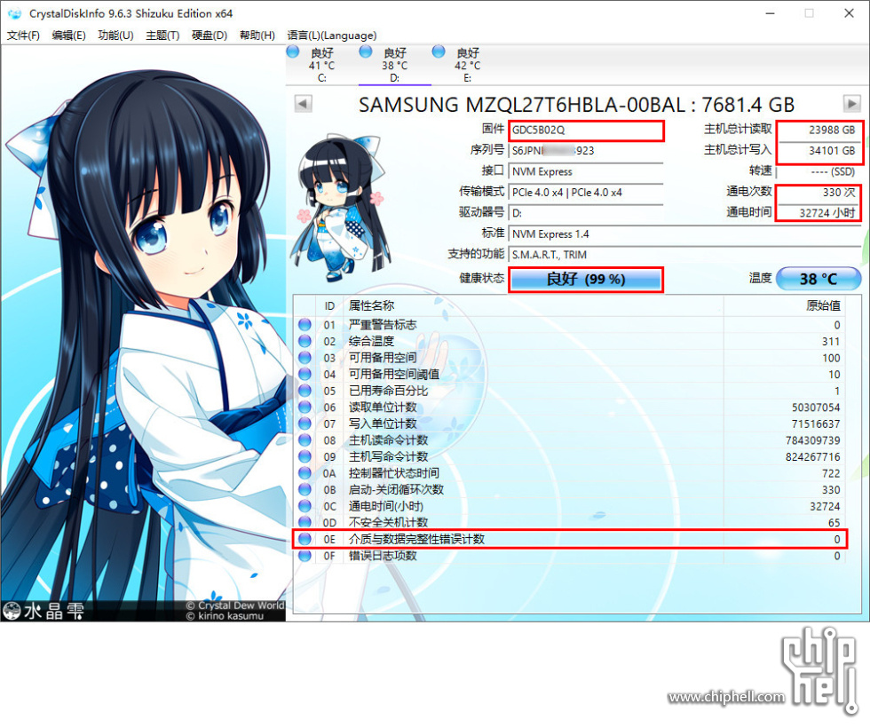Screen dimensions: 870x728
Task: Click the raw value 784309739
Action: pyautogui.click(x=813, y=440)
